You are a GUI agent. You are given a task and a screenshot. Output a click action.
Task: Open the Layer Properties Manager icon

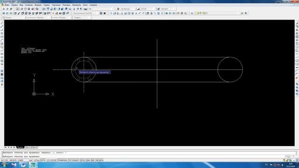(192, 13)
